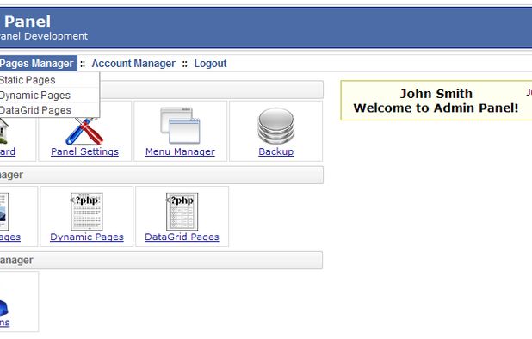Click the Dynamic Pages php document icon
The width and height of the screenshot is (532, 339).
click(87, 212)
